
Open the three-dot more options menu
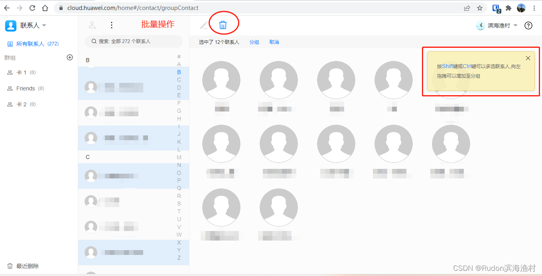[112, 25]
